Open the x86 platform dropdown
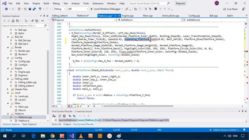Screen dimensions: 249x140 point(78,9)
